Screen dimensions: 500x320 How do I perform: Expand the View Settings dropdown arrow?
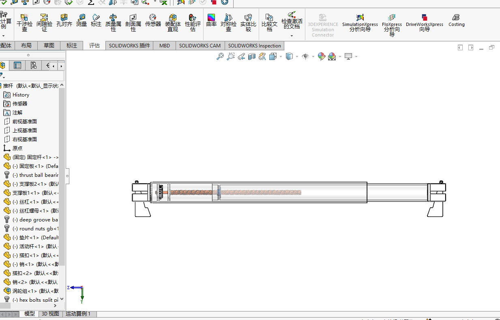tap(356, 56)
